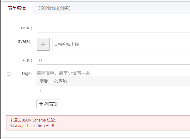
Task: Select the 序号 column header
Action: coord(44,81)
